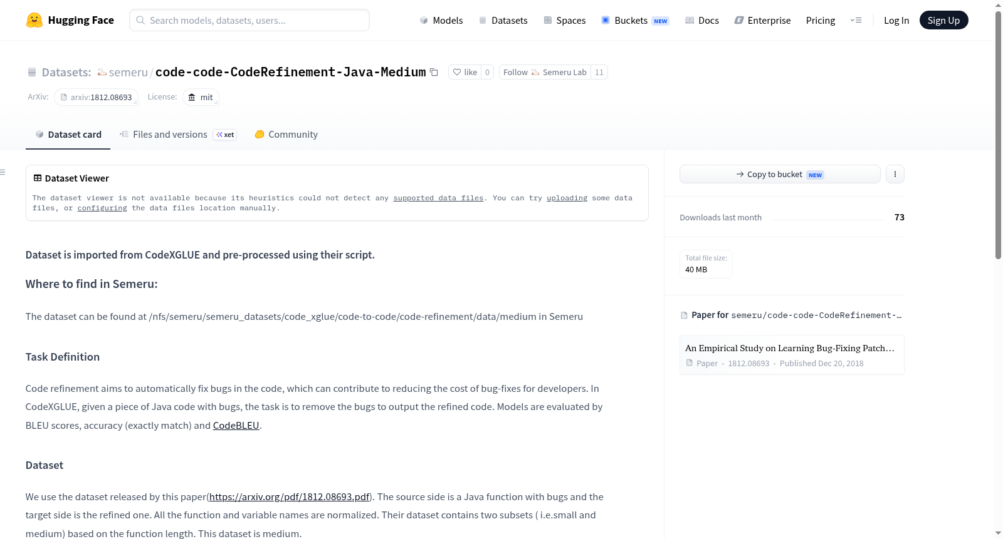Like the dataset with heart icon
Image resolution: width=1003 pixels, height=539 pixels.
(465, 72)
